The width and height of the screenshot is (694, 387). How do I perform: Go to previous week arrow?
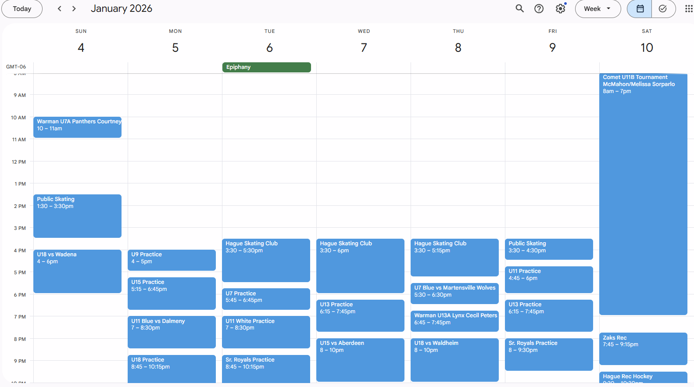point(60,9)
